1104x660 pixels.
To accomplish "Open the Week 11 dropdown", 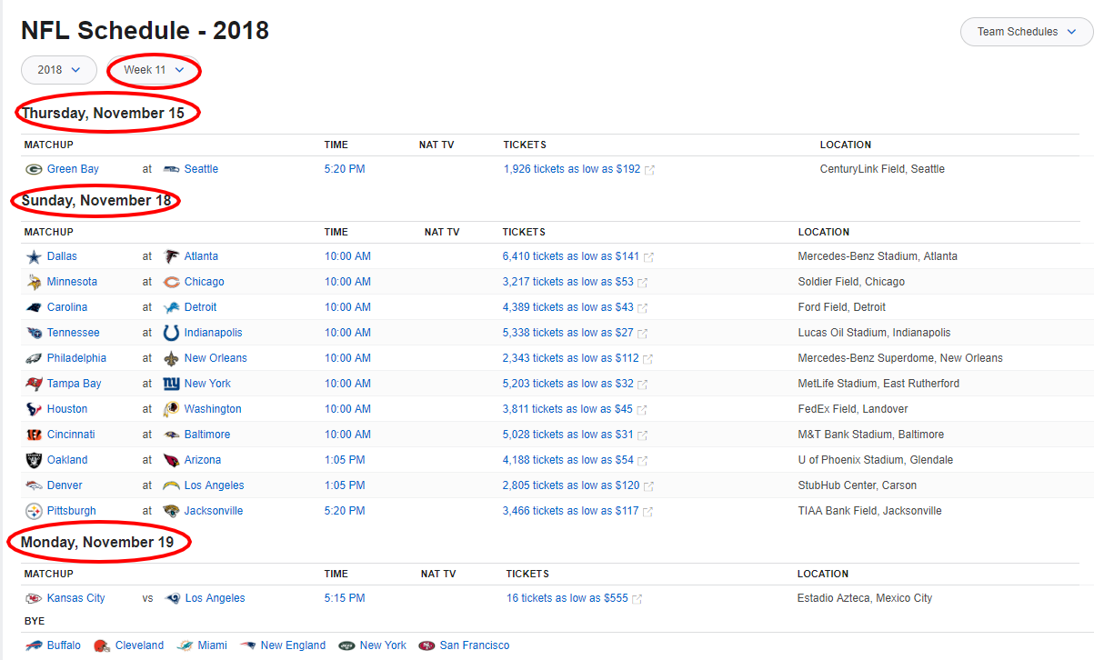I will pyautogui.click(x=153, y=70).
